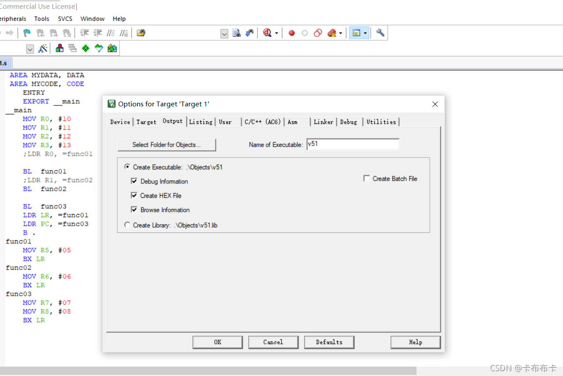This screenshot has width=563, height=376.
Task: Switch to the Device tab
Action: (x=120, y=122)
